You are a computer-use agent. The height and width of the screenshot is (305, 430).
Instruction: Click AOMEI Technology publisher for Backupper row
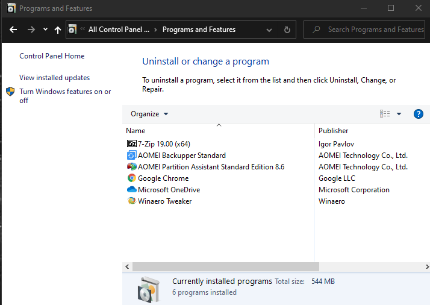pos(363,156)
